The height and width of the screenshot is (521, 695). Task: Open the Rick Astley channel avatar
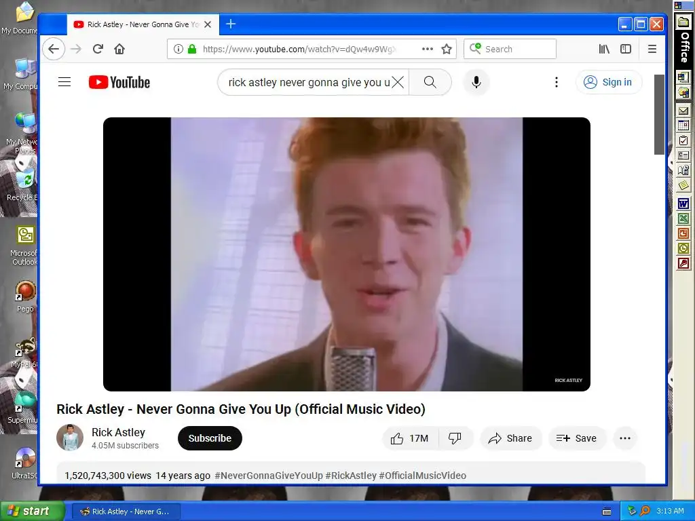click(x=70, y=438)
